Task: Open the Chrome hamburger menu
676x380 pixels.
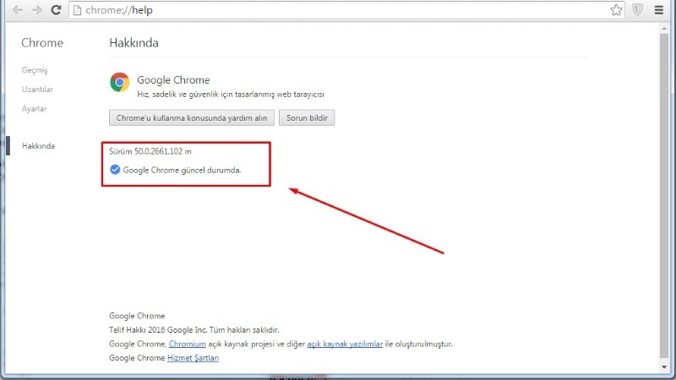Action: tap(659, 10)
